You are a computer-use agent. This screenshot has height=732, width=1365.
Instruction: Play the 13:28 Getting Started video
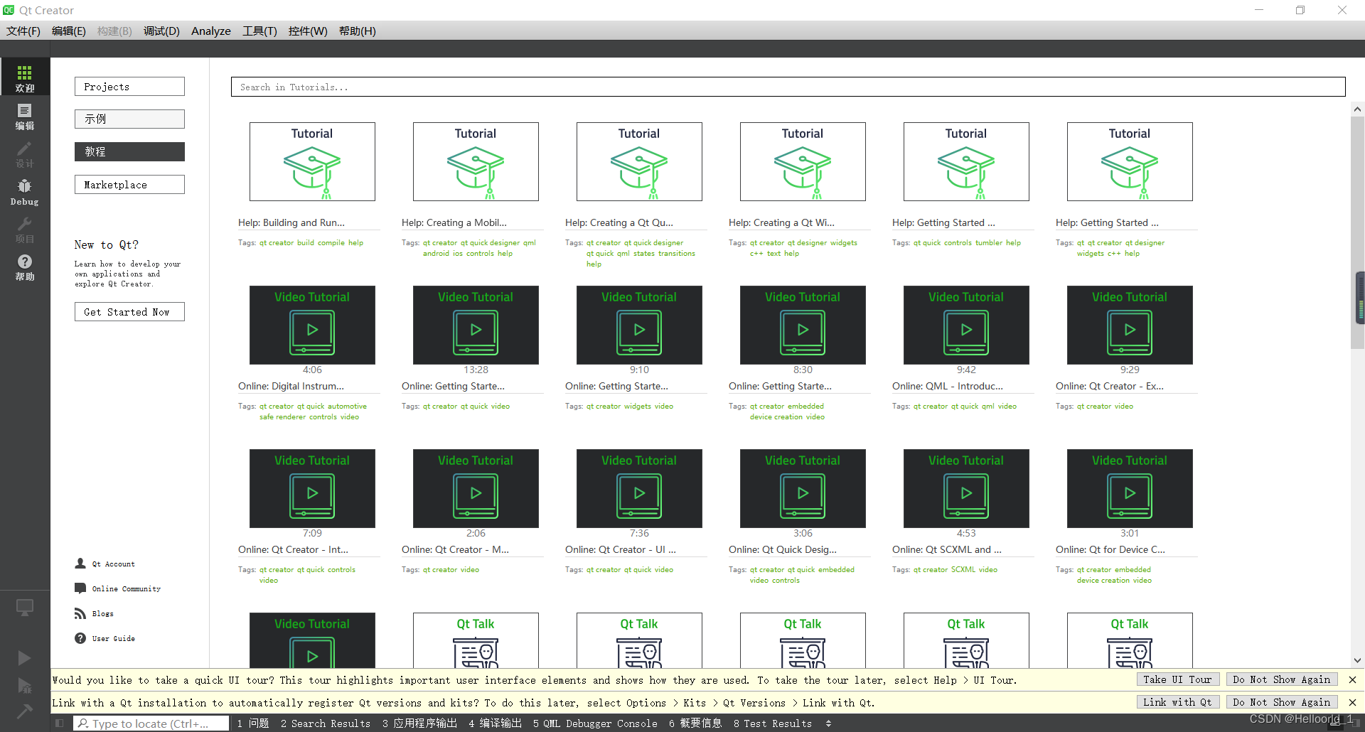(476, 325)
